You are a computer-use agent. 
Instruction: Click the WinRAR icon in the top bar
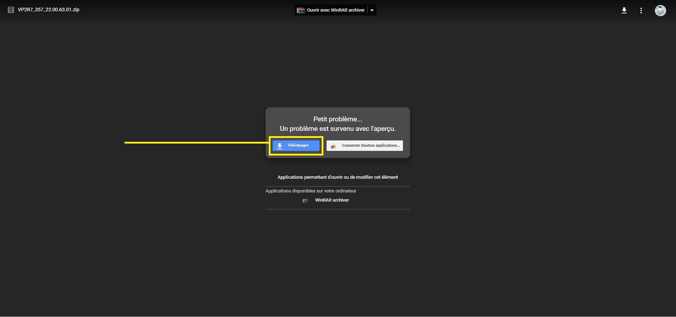(300, 10)
